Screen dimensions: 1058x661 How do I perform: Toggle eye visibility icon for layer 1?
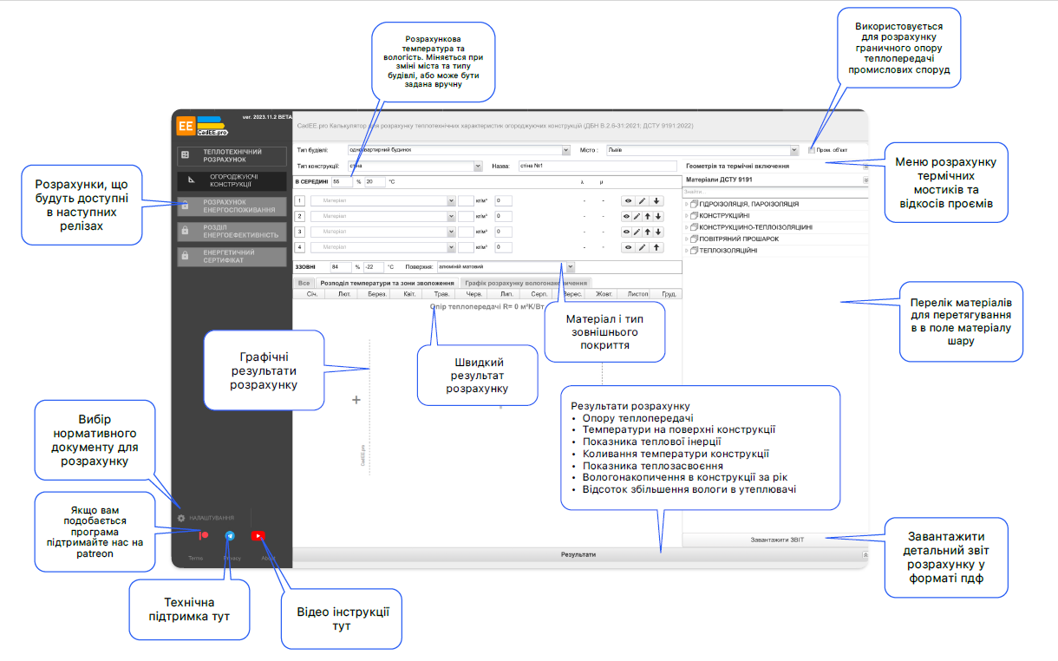(628, 200)
